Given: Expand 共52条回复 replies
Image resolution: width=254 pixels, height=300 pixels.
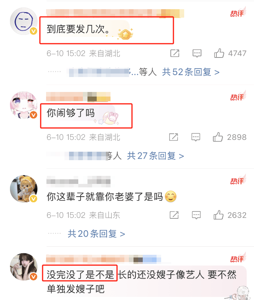Looking at the screenshot, I should point(191,72).
